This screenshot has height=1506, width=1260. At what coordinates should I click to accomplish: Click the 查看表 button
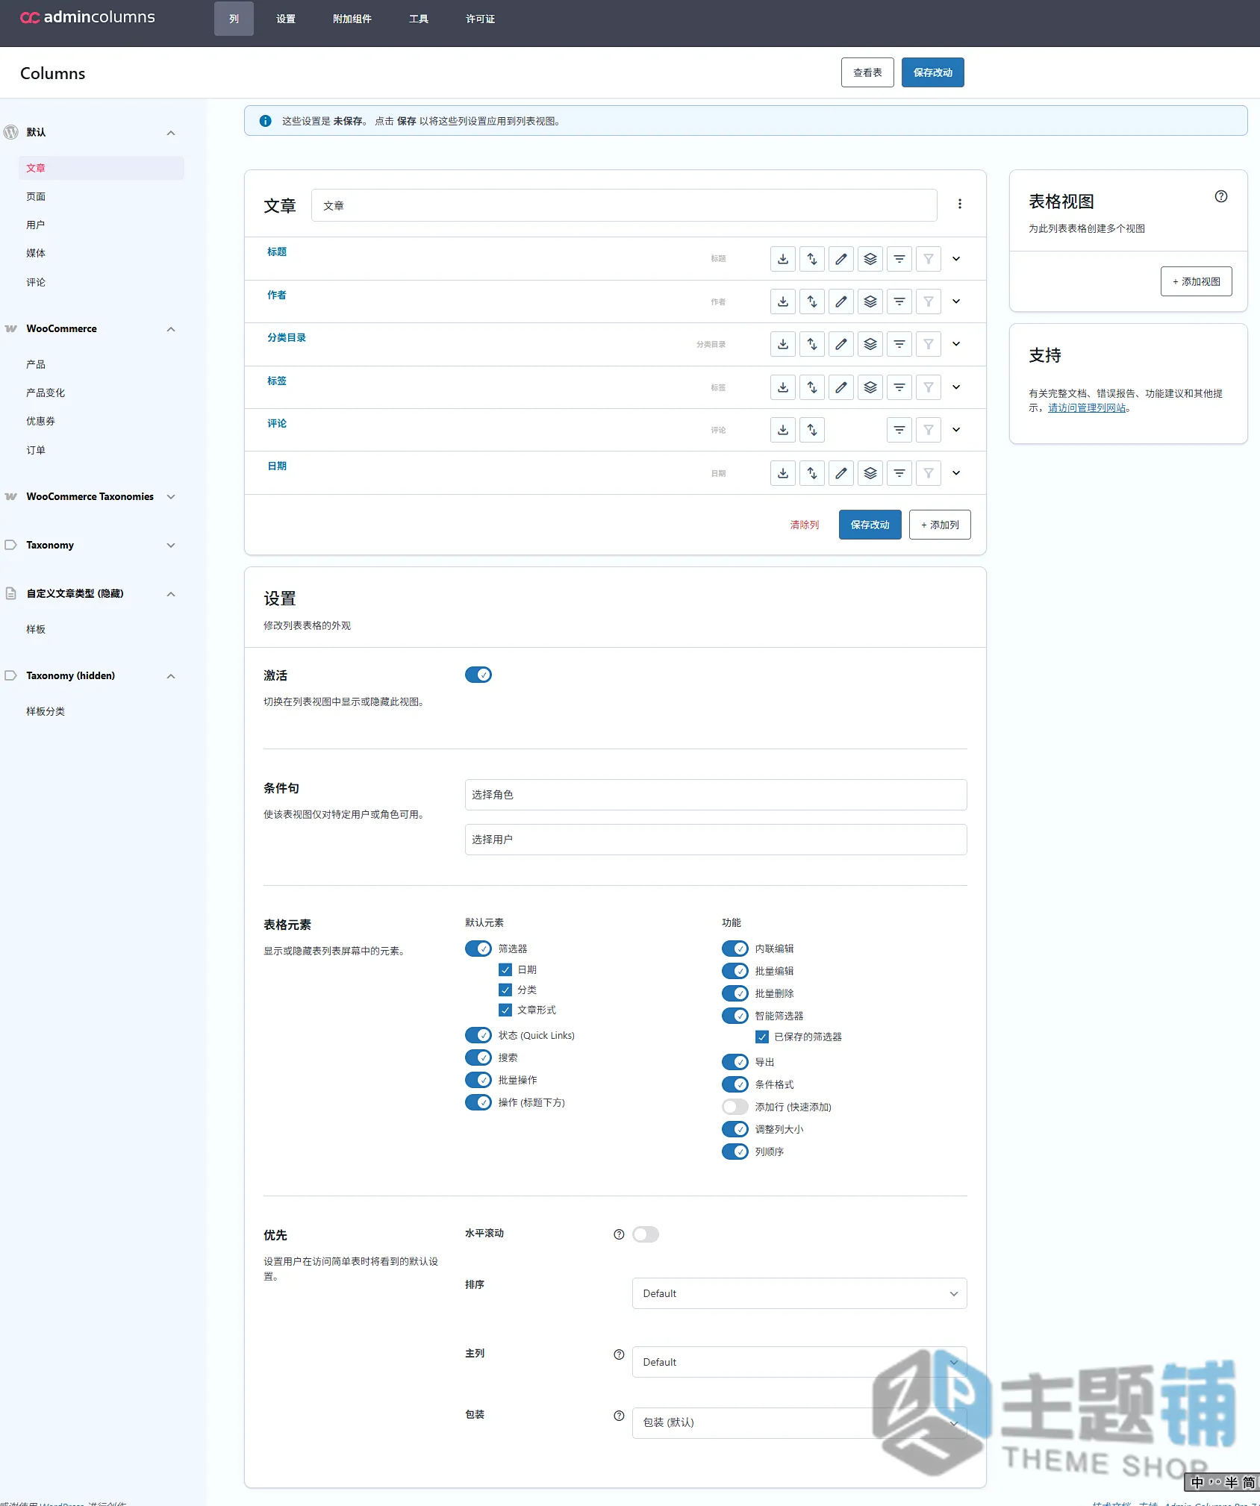pos(867,72)
